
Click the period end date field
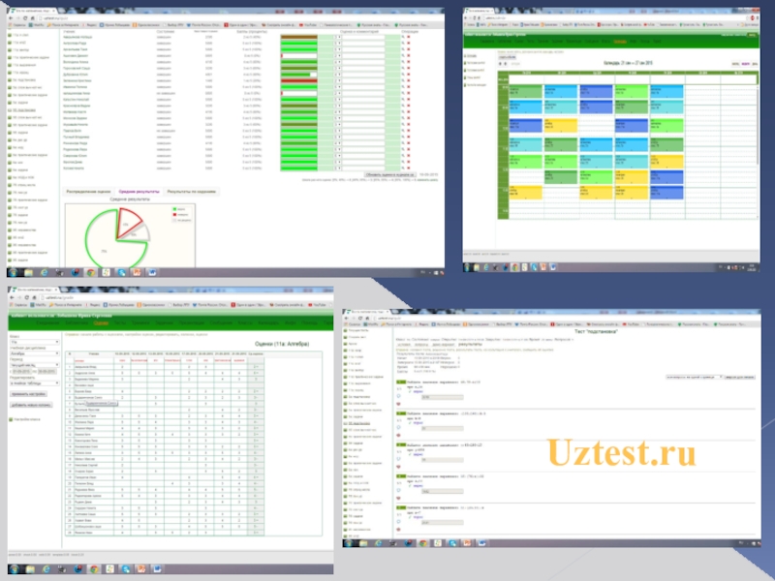[46, 371]
